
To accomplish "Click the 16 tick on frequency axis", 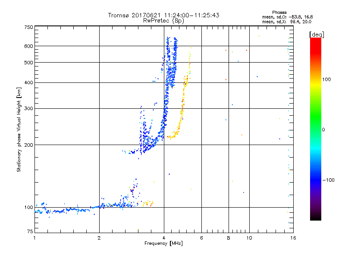I will click(x=293, y=238).
